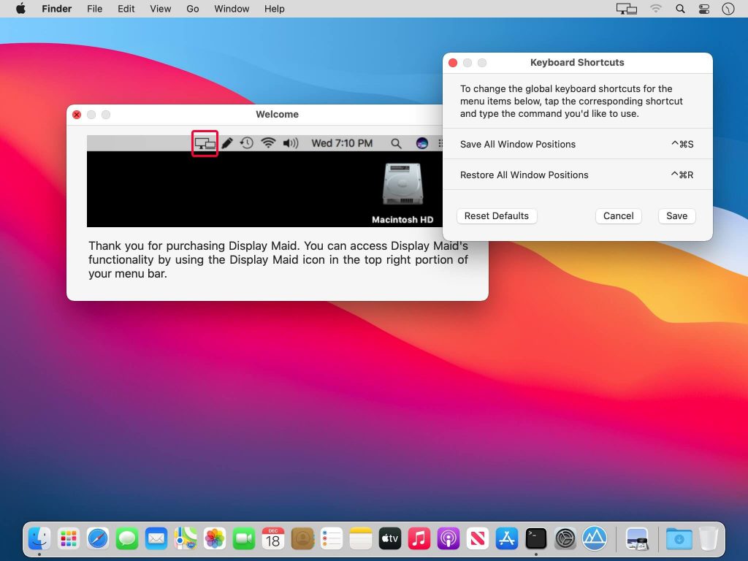Open Downloads folder stack in Dock

coord(679,539)
